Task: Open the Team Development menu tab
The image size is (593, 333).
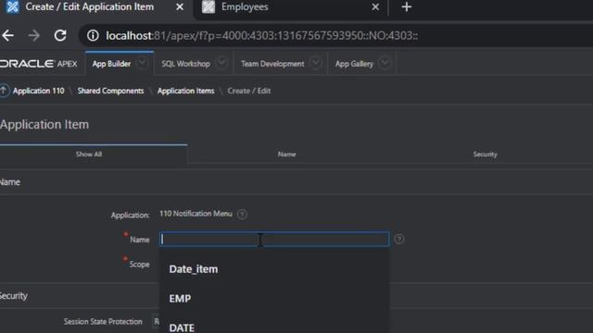Action: point(272,64)
